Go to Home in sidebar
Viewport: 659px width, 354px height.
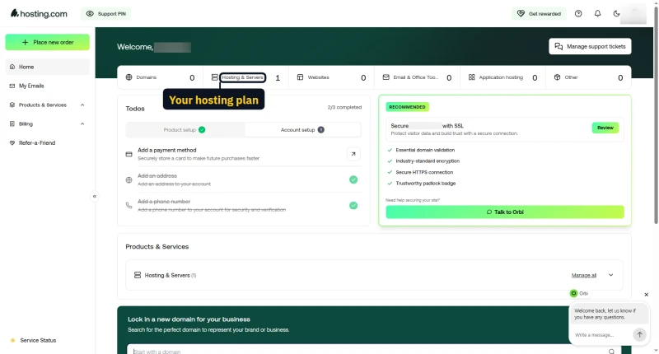[x=48, y=67]
